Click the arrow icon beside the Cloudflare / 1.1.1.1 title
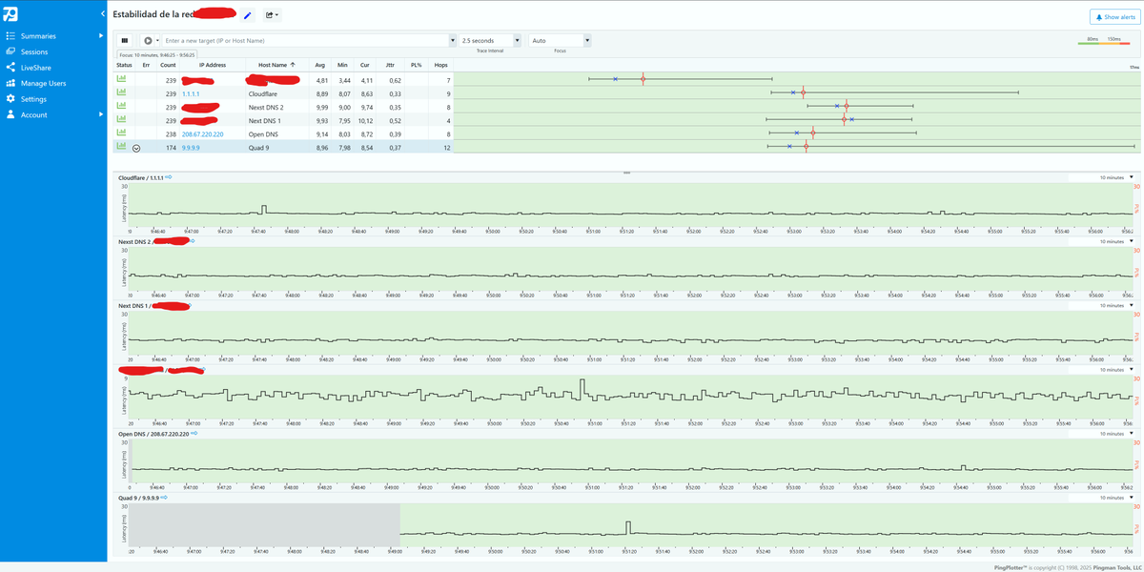The height and width of the screenshot is (572, 1144). tap(168, 177)
